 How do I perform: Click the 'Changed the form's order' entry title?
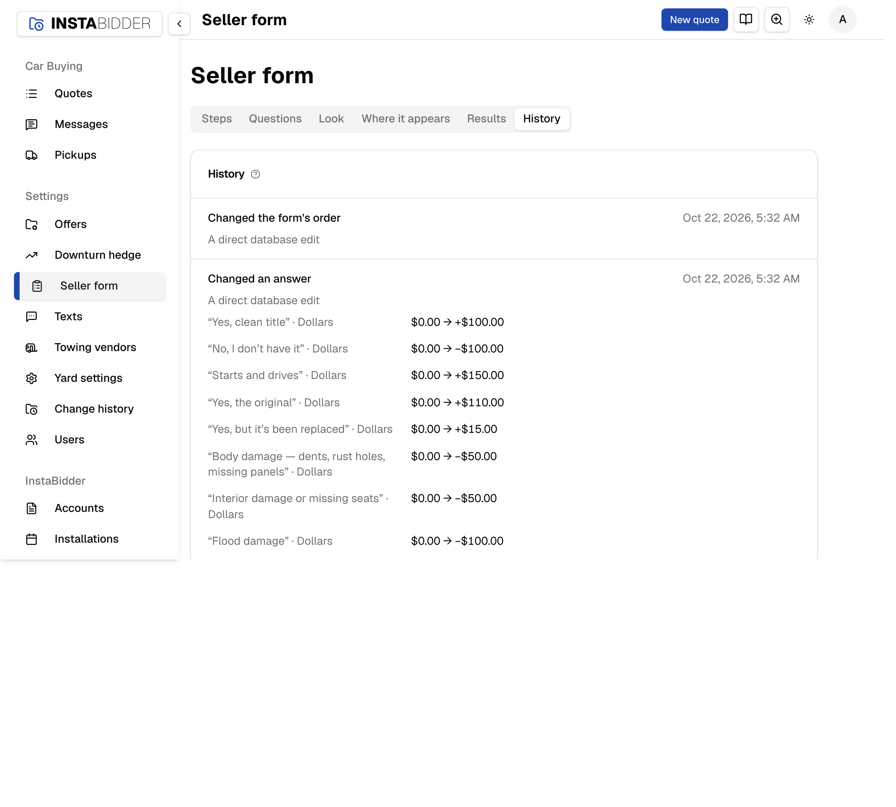[x=274, y=218]
